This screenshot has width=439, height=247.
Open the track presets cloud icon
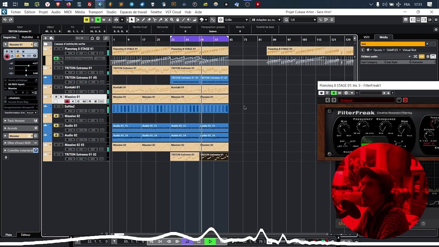(51, 38)
